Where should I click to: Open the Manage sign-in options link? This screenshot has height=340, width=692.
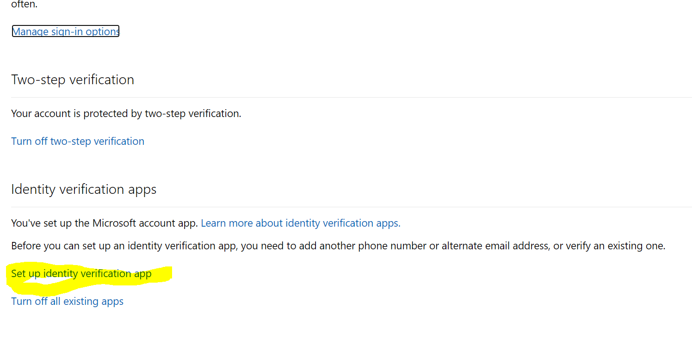coord(65,31)
